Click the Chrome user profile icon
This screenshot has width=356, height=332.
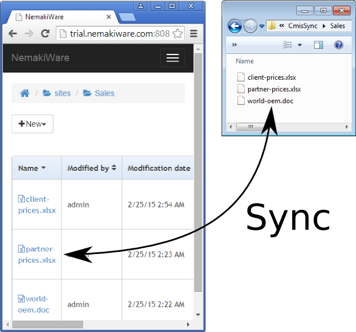[x=142, y=5]
